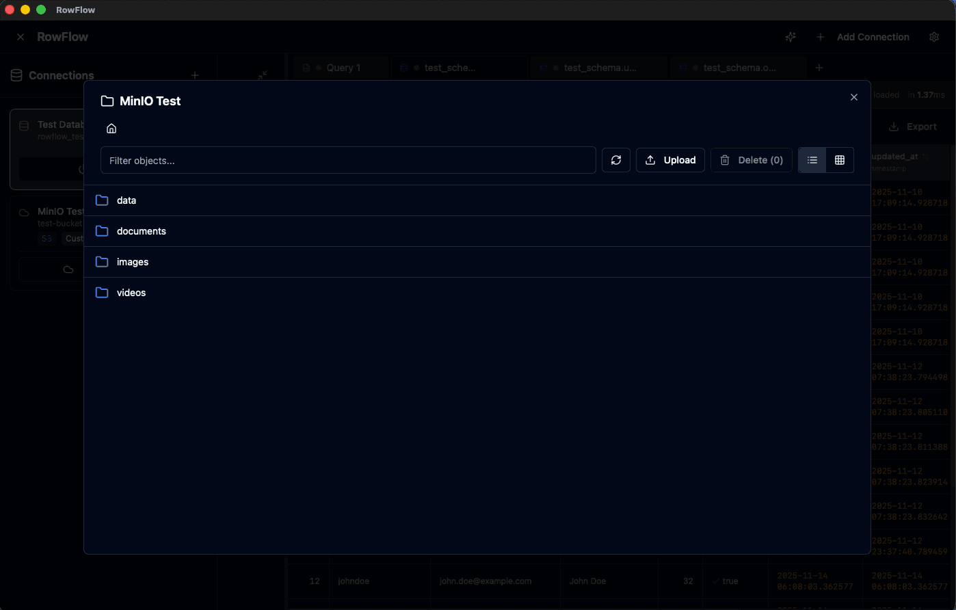This screenshot has height=610, width=956.
Task: Switch to list view
Action: [812, 160]
